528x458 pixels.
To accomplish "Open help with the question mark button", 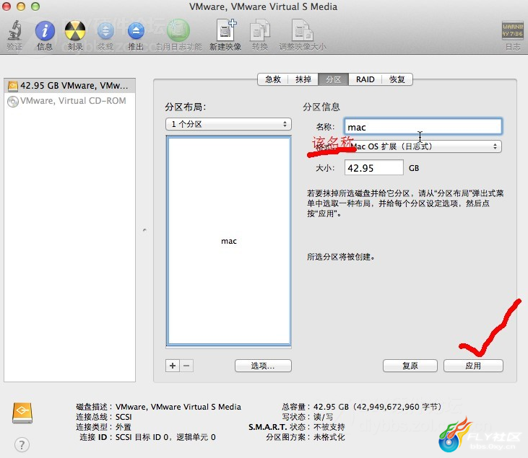I will 22,445.
